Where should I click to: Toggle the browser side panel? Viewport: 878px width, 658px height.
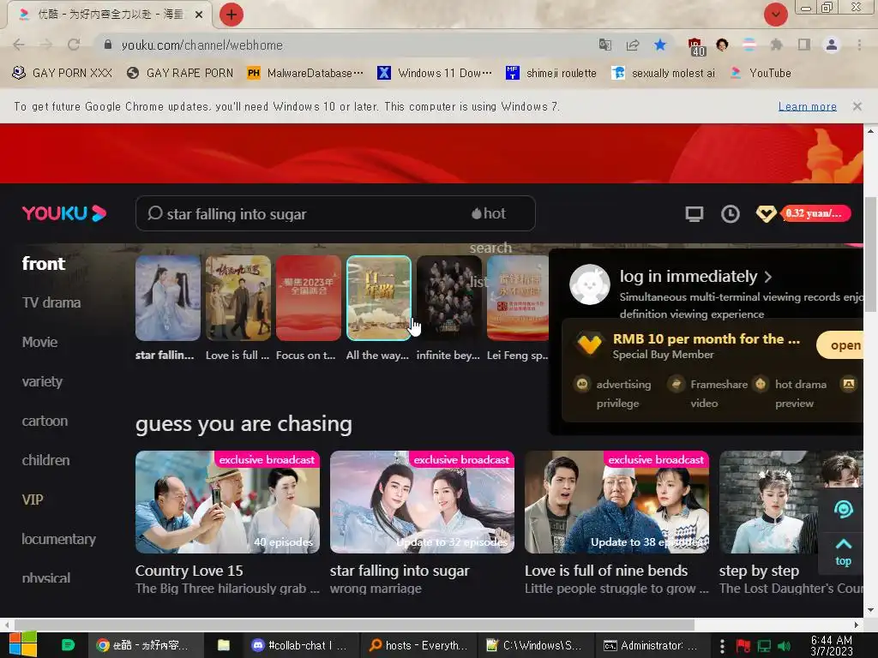(x=804, y=45)
